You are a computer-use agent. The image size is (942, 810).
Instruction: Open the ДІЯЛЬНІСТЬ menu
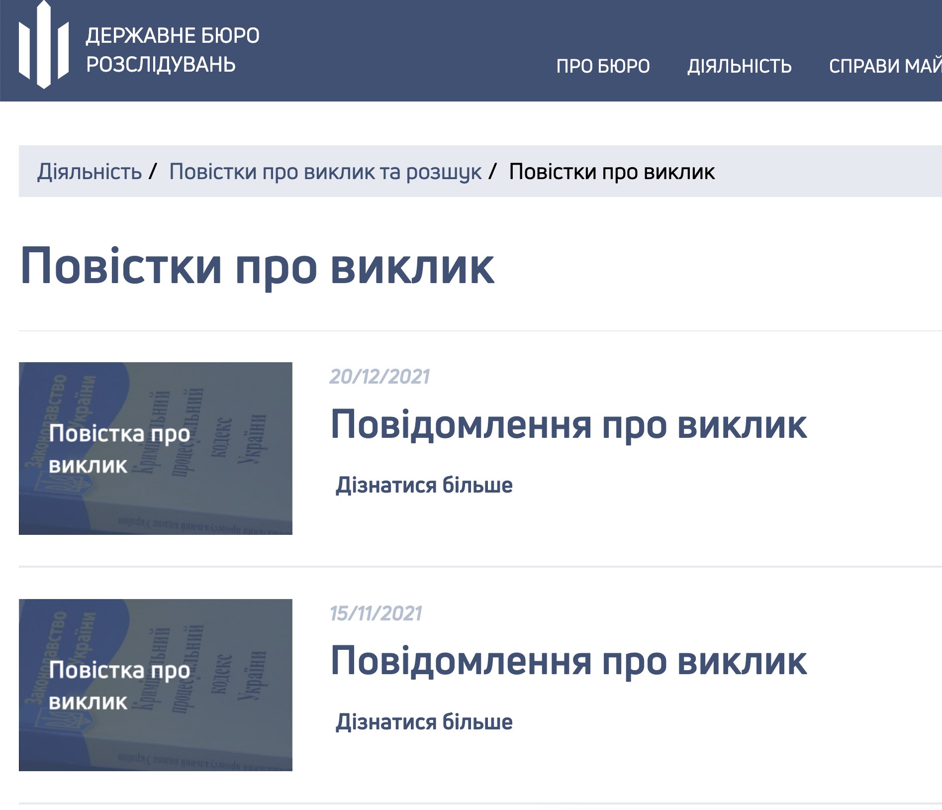pos(739,66)
